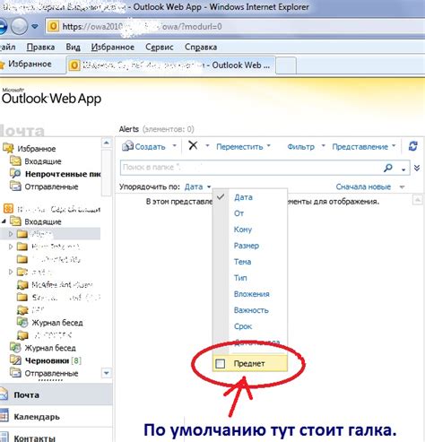Select the Outlook Web App browser tab
The height and width of the screenshot is (442, 425).
170,65
